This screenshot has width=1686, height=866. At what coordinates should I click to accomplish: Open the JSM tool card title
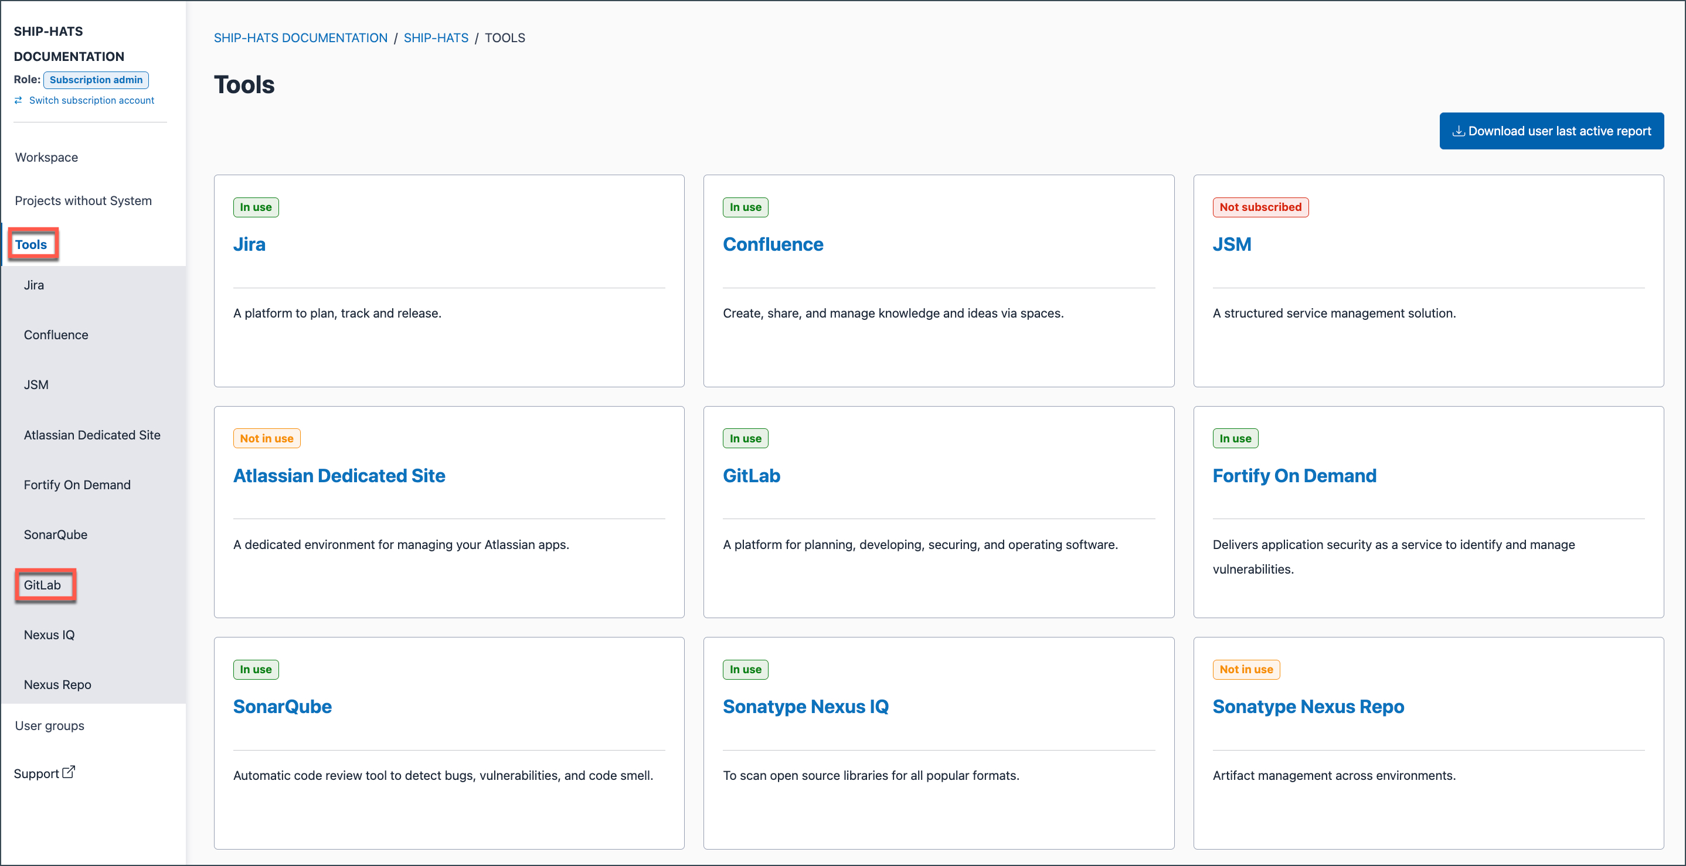click(1232, 245)
